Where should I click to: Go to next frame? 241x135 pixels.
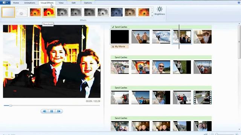point(59,111)
